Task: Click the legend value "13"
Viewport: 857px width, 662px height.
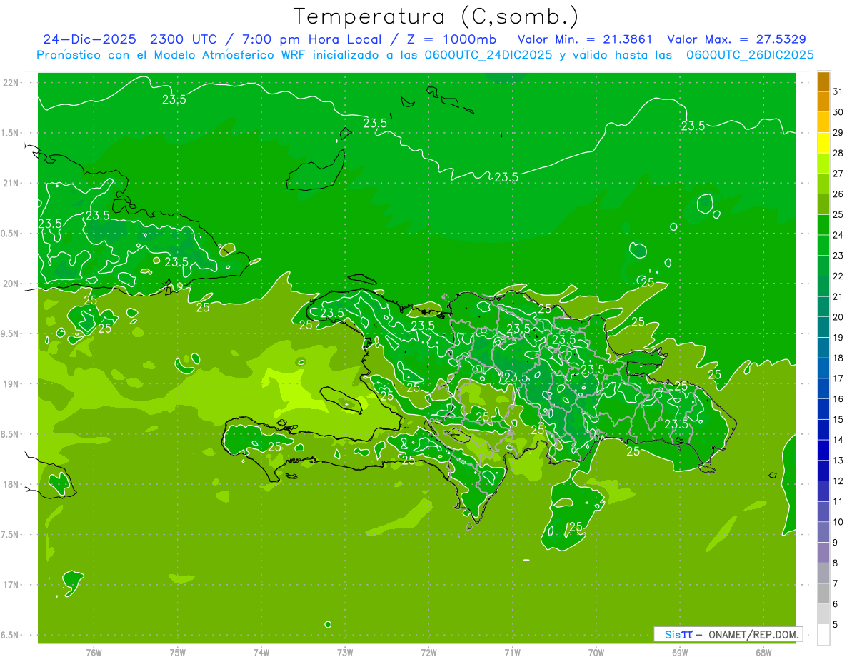Action: [838, 461]
